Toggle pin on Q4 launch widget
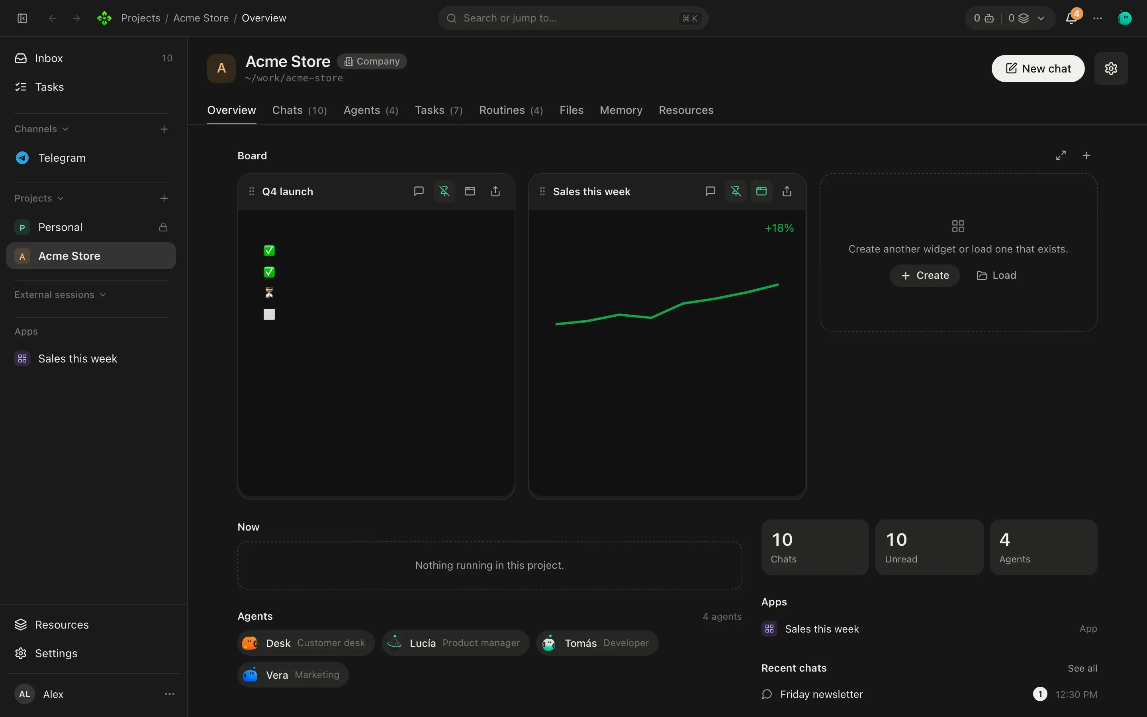This screenshot has height=717, width=1147. [444, 191]
